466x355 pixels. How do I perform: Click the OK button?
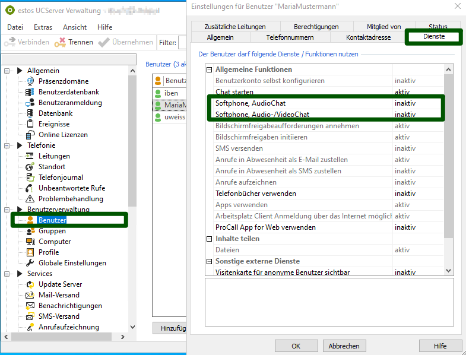click(296, 346)
